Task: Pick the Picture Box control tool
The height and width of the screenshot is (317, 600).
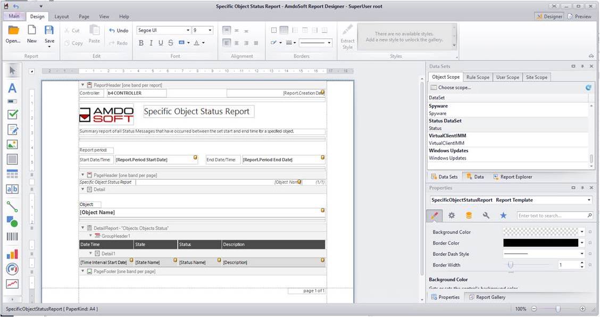Action: click(x=12, y=144)
